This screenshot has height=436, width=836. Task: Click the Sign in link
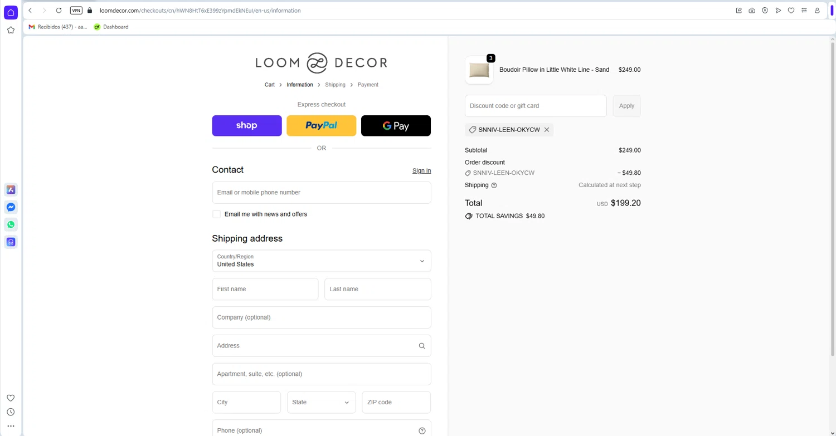point(421,170)
